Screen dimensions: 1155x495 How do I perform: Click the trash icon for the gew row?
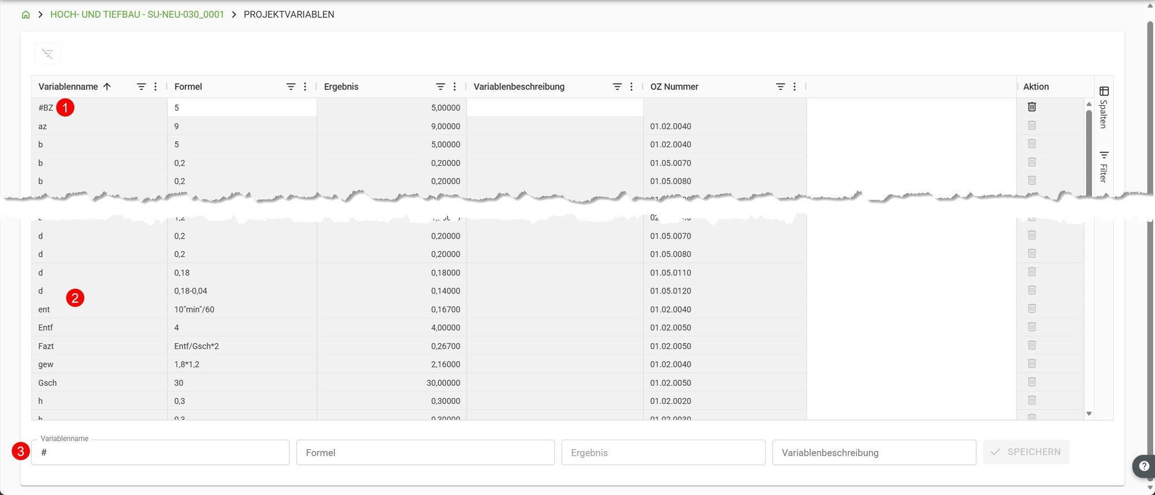[x=1032, y=363]
